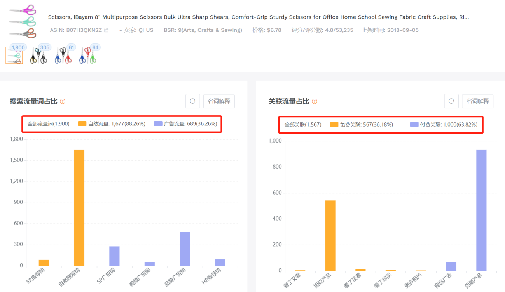
Task: Toggle 广告流量 legend series
Action: click(x=185, y=124)
